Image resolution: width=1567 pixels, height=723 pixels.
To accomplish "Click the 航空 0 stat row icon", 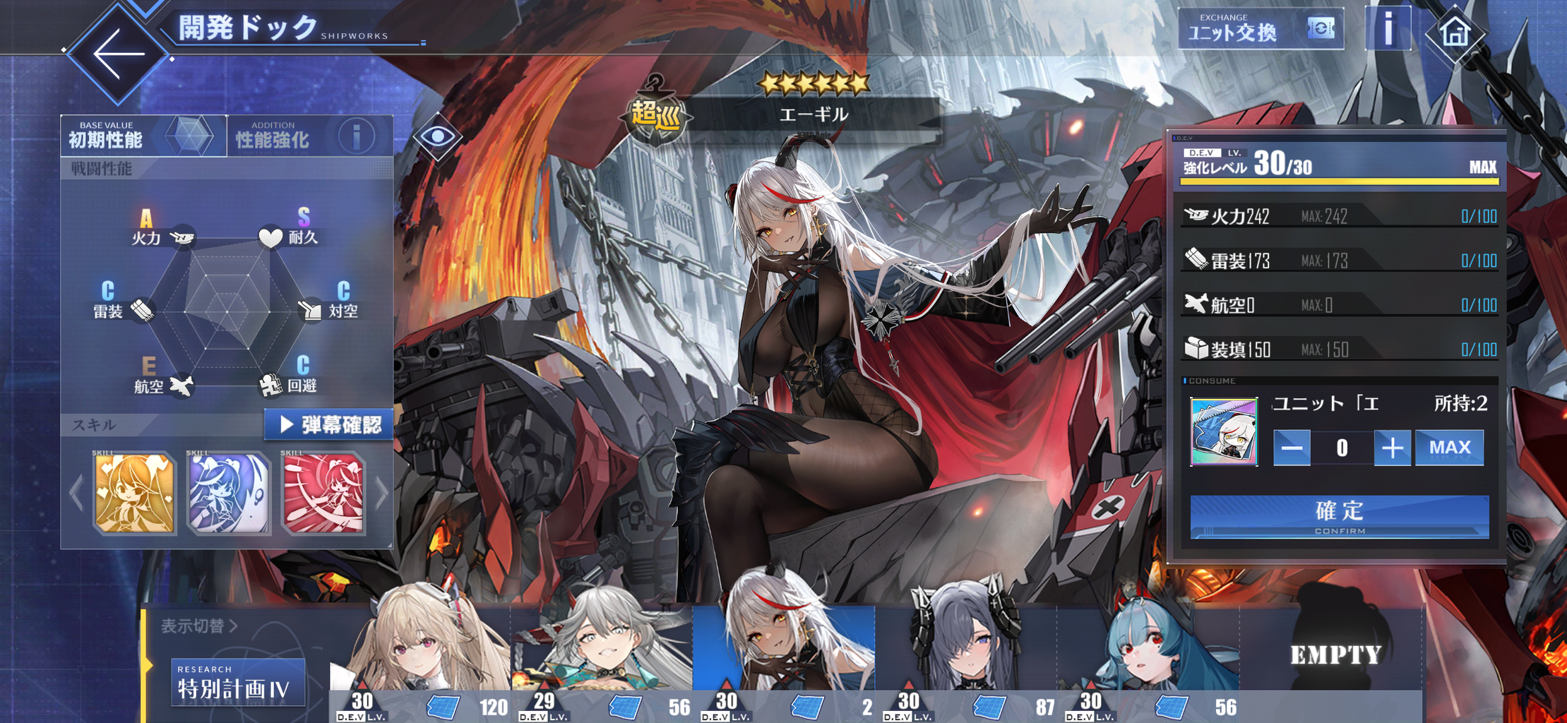I will point(1196,304).
